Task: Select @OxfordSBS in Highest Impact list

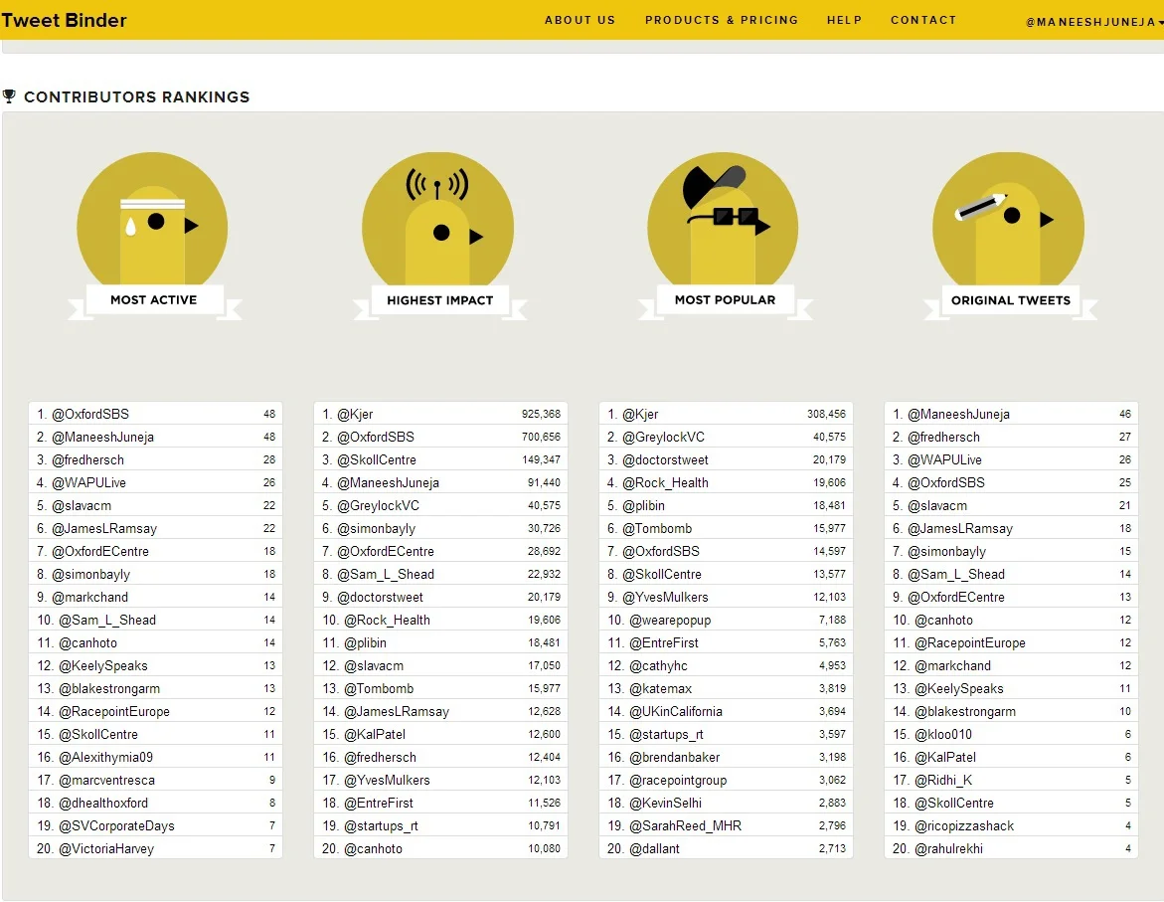Action: (x=376, y=437)
